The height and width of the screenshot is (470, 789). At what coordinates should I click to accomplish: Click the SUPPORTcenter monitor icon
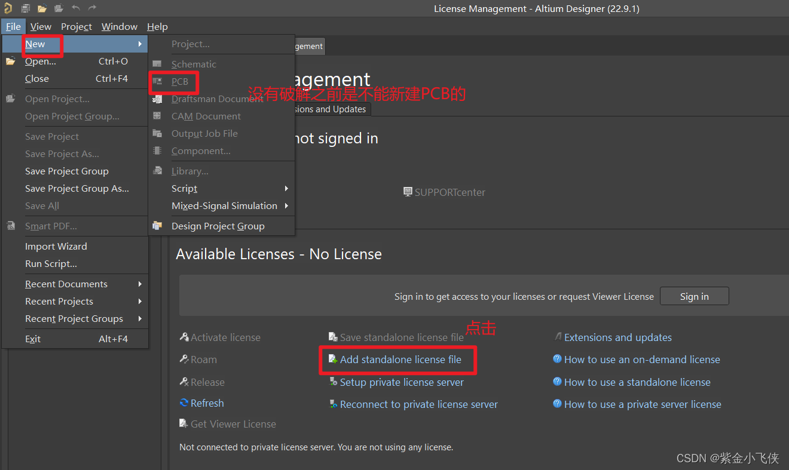pos(408,192)
